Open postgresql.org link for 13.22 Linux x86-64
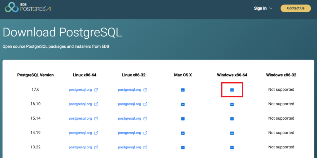Screen dimensions: 317x158 (80, 147)
